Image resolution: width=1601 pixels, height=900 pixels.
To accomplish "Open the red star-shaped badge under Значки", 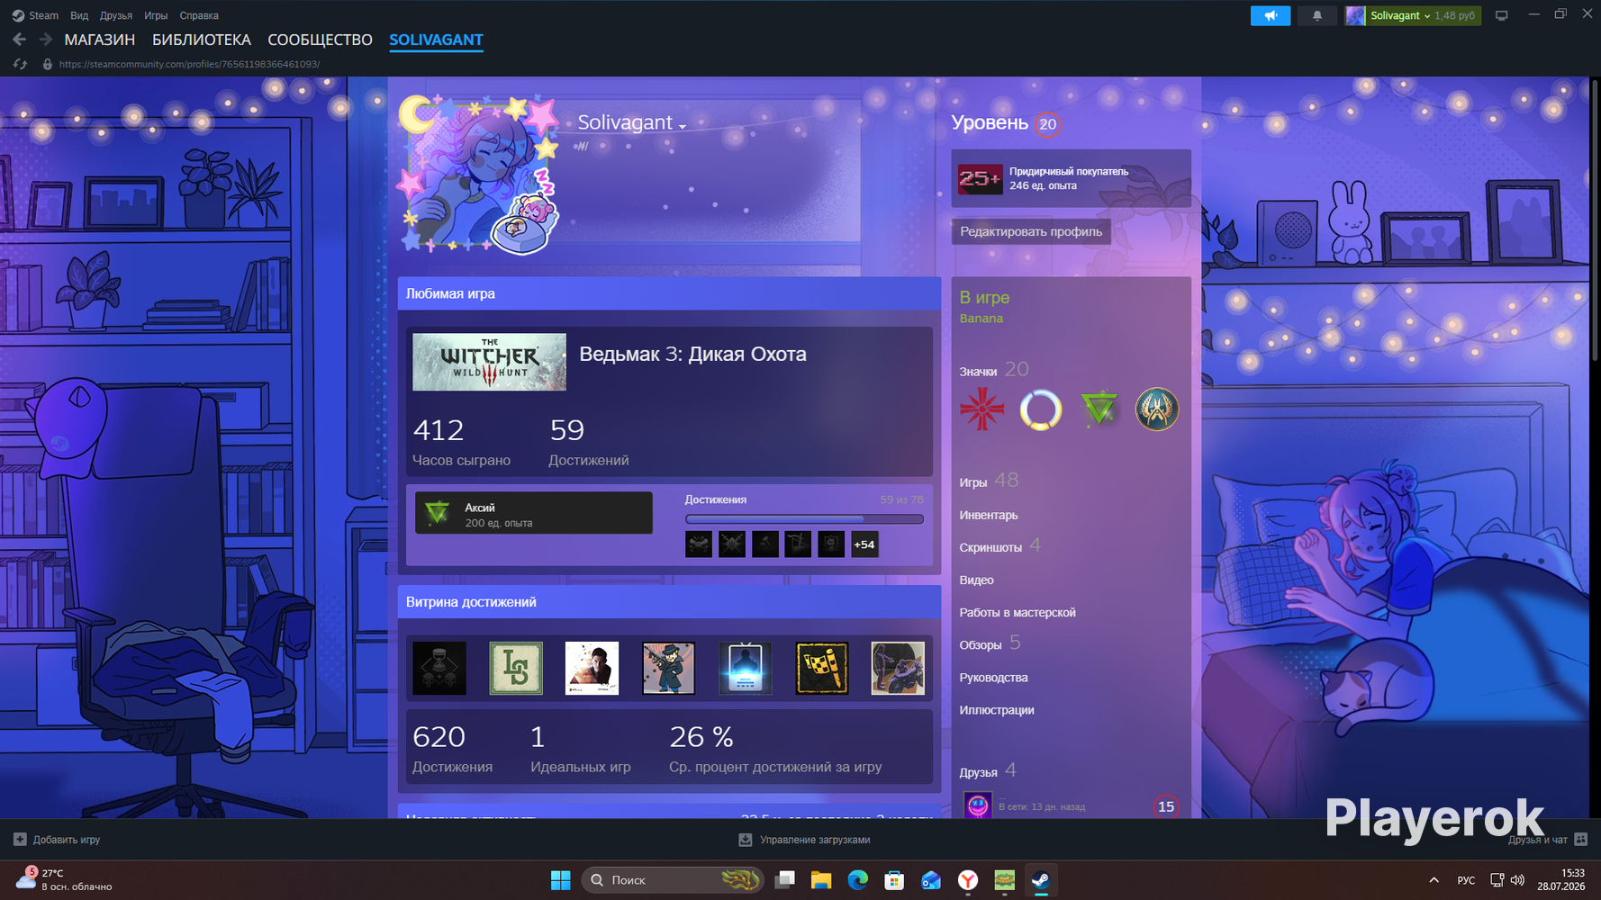I will pos(981,409).
